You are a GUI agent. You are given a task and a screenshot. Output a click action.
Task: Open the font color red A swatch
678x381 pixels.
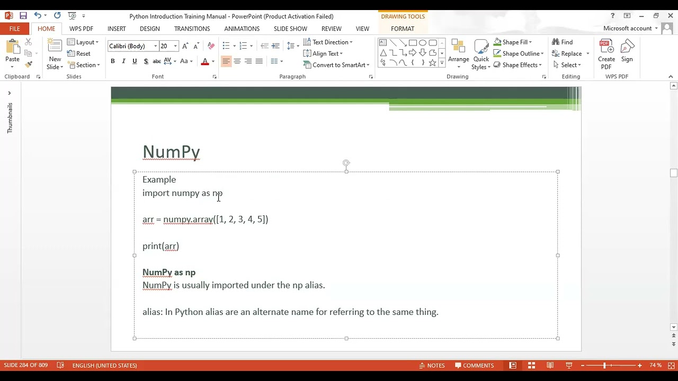coord(205,61)
